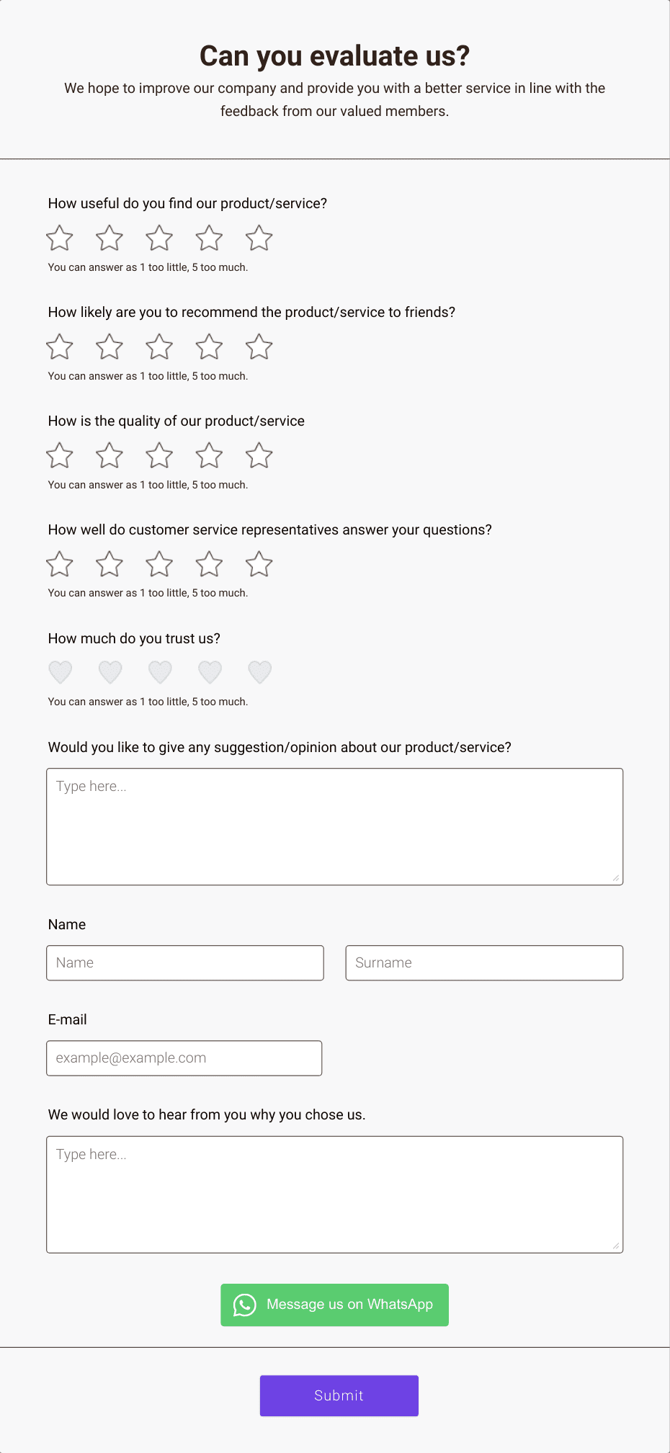Click the suggestion/opinion text area
The image size is (670, 1453).
click(334, 826)
